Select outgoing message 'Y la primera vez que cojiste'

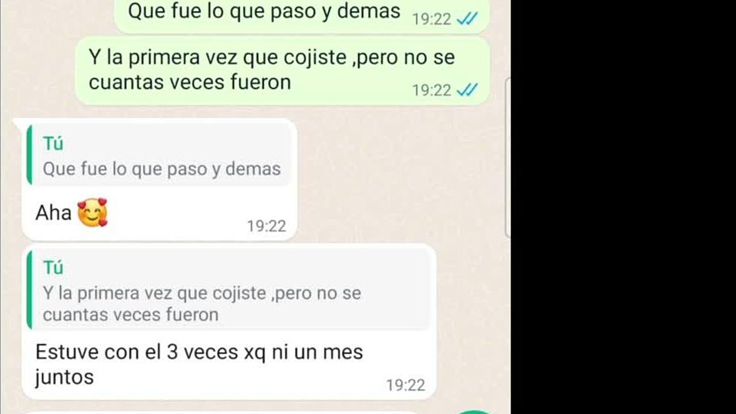click(282, 71)
